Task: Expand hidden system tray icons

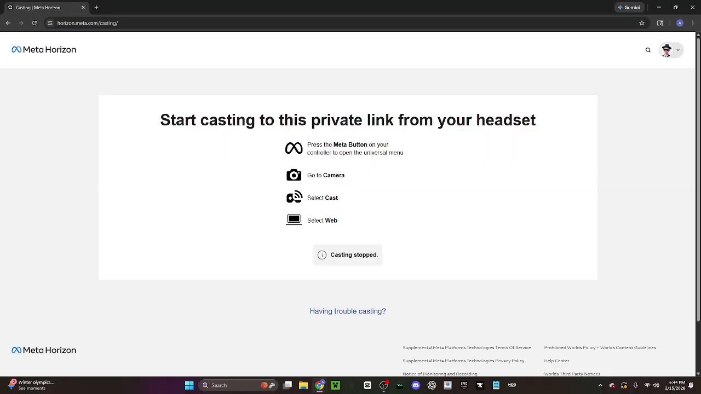Action: point(600,385)
